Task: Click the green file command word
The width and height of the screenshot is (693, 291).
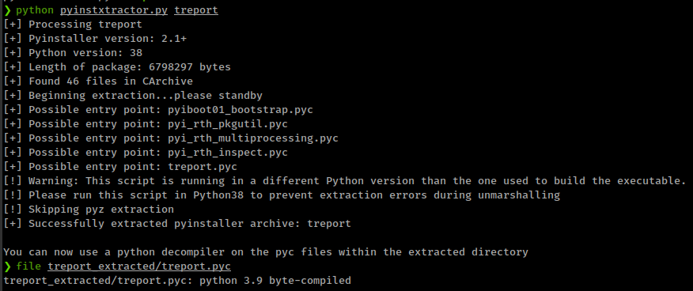Action: click(28, 266)
